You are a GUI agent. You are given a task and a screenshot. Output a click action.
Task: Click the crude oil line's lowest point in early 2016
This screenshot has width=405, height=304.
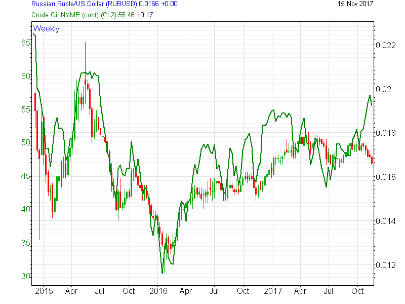point(163,273)
